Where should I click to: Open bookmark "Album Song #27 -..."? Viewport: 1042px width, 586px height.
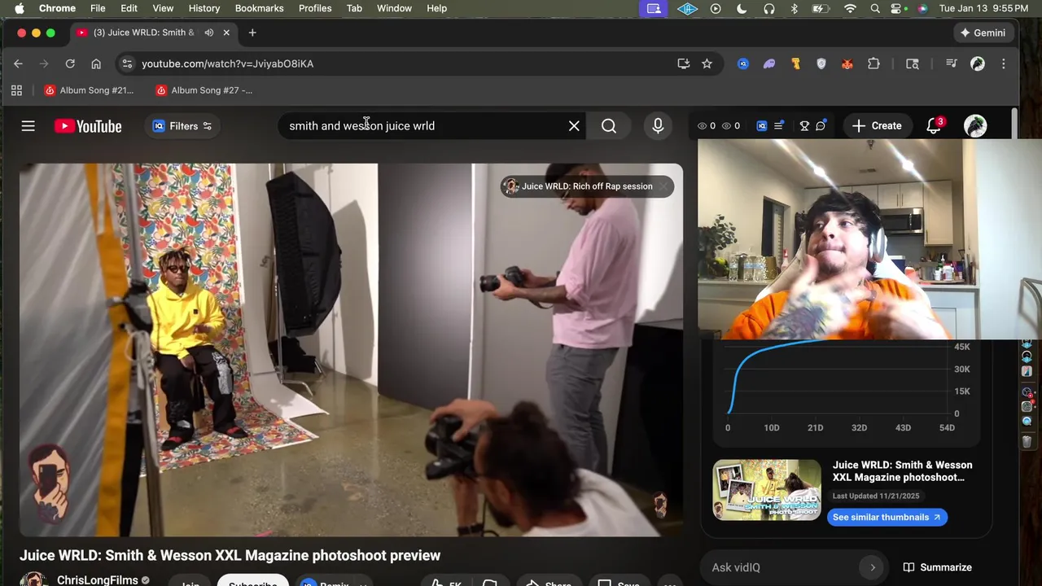(x=204, y=90)
